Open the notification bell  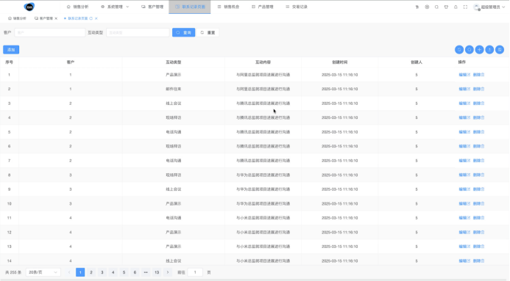coord(456,7)
